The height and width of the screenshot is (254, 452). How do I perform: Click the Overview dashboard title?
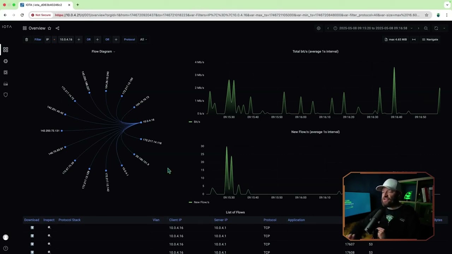(x=37, y=28)
